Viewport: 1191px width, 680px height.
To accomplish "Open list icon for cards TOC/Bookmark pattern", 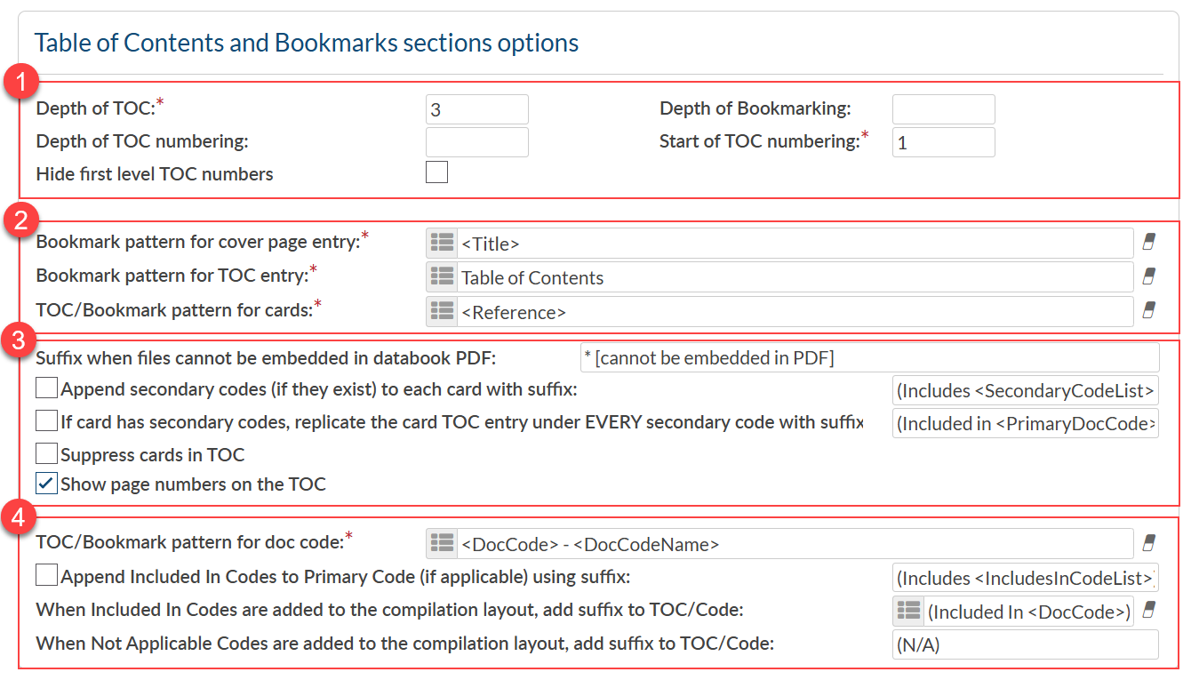I will (x=441, y=312).
